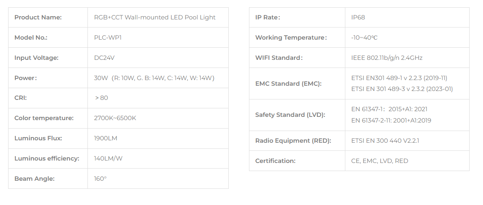Click the 1900LM luminous flux value
483x205 pixels.
point(106,138)
